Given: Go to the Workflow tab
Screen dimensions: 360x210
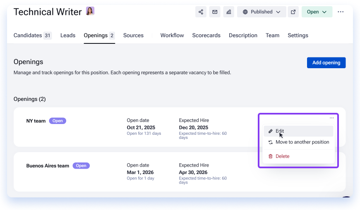Looking at the screenshot, I should [172, 35].
